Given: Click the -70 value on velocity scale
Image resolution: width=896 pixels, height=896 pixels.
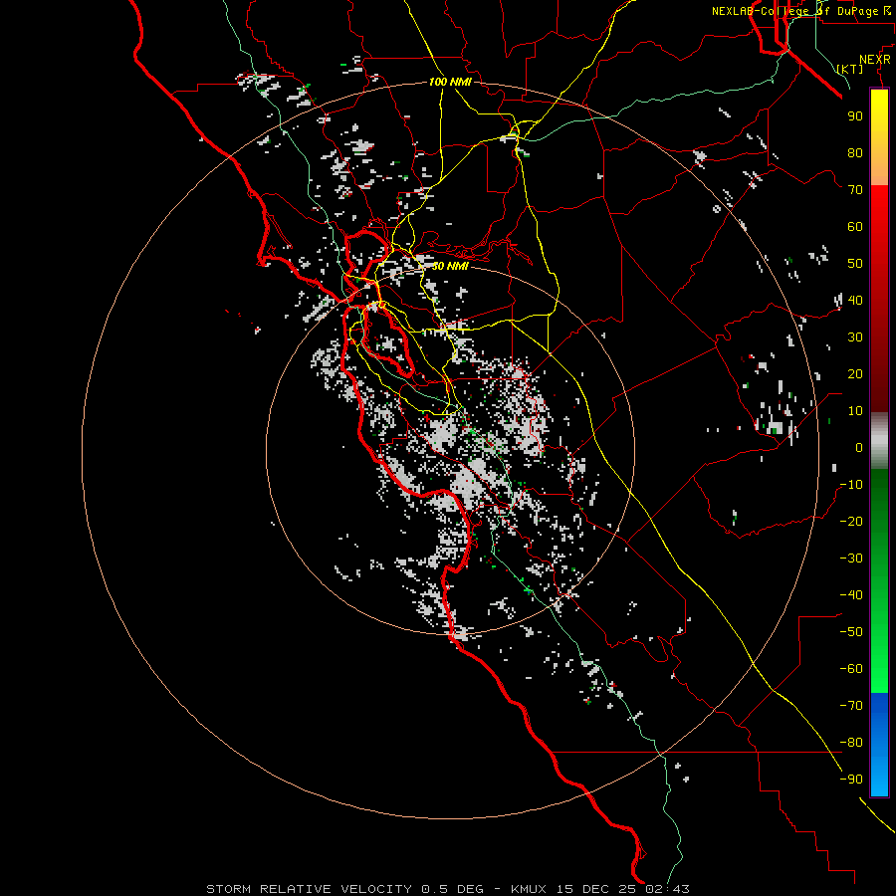Looking at the screenshot, I should 851,706.
